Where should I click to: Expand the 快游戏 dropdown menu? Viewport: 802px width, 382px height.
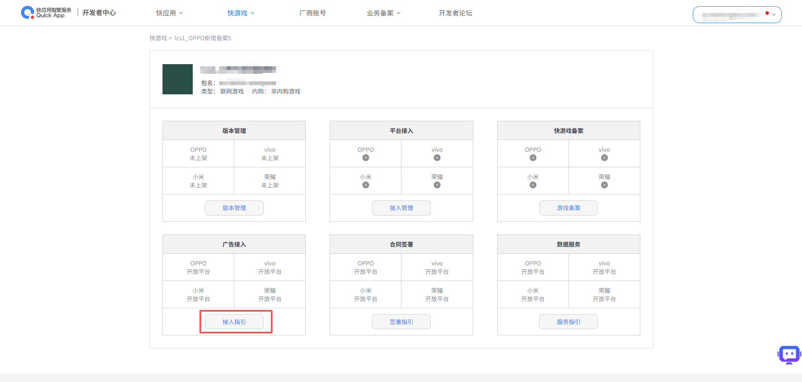pyautogui.click(x=241, y=13)
